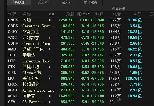This screenshot has height=106, width=154.
Task: Select stock code SKHY
Action: click(x=13, y=32)
